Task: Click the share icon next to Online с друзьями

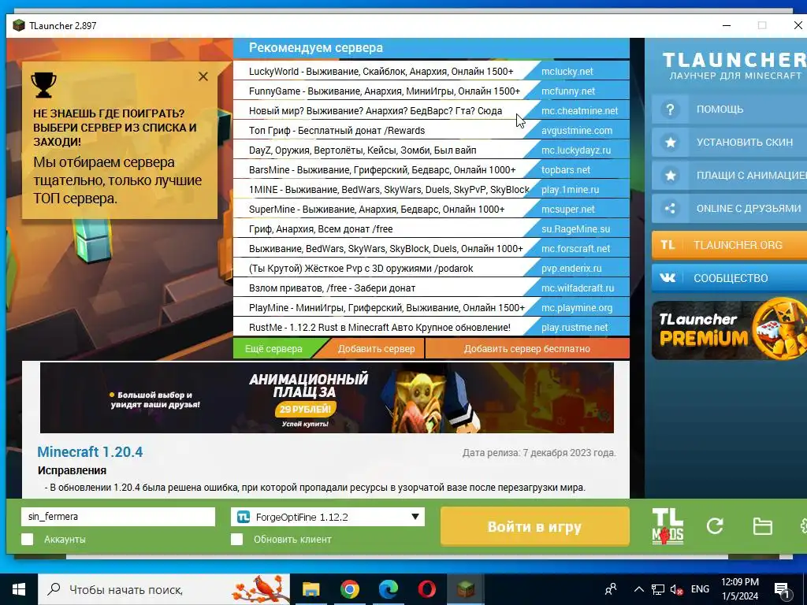Action: (x=670, y=208)
